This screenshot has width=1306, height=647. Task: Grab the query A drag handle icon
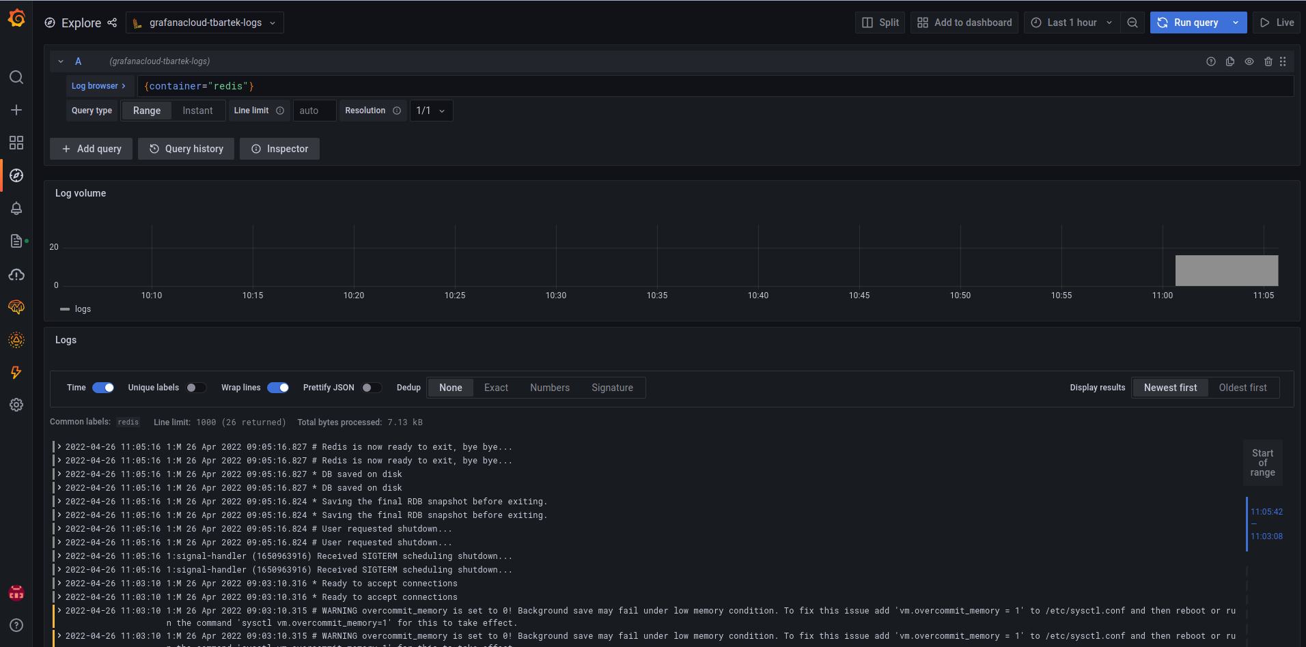[1283, 61]
